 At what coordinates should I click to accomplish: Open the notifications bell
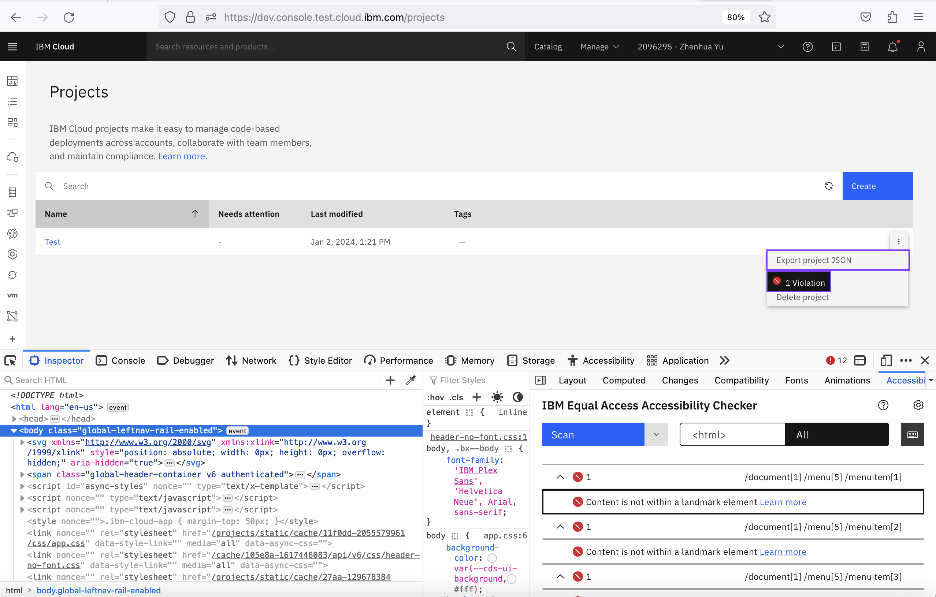tap(893, 47)
